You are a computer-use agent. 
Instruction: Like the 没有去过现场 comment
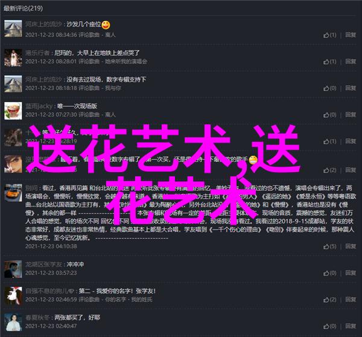pyautogui.click(x=329, y=88)
